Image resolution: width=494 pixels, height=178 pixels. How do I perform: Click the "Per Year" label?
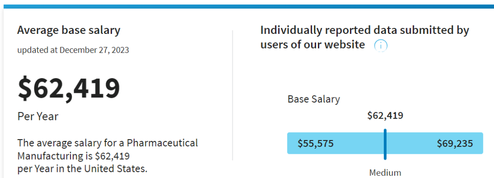coord(38,117)
